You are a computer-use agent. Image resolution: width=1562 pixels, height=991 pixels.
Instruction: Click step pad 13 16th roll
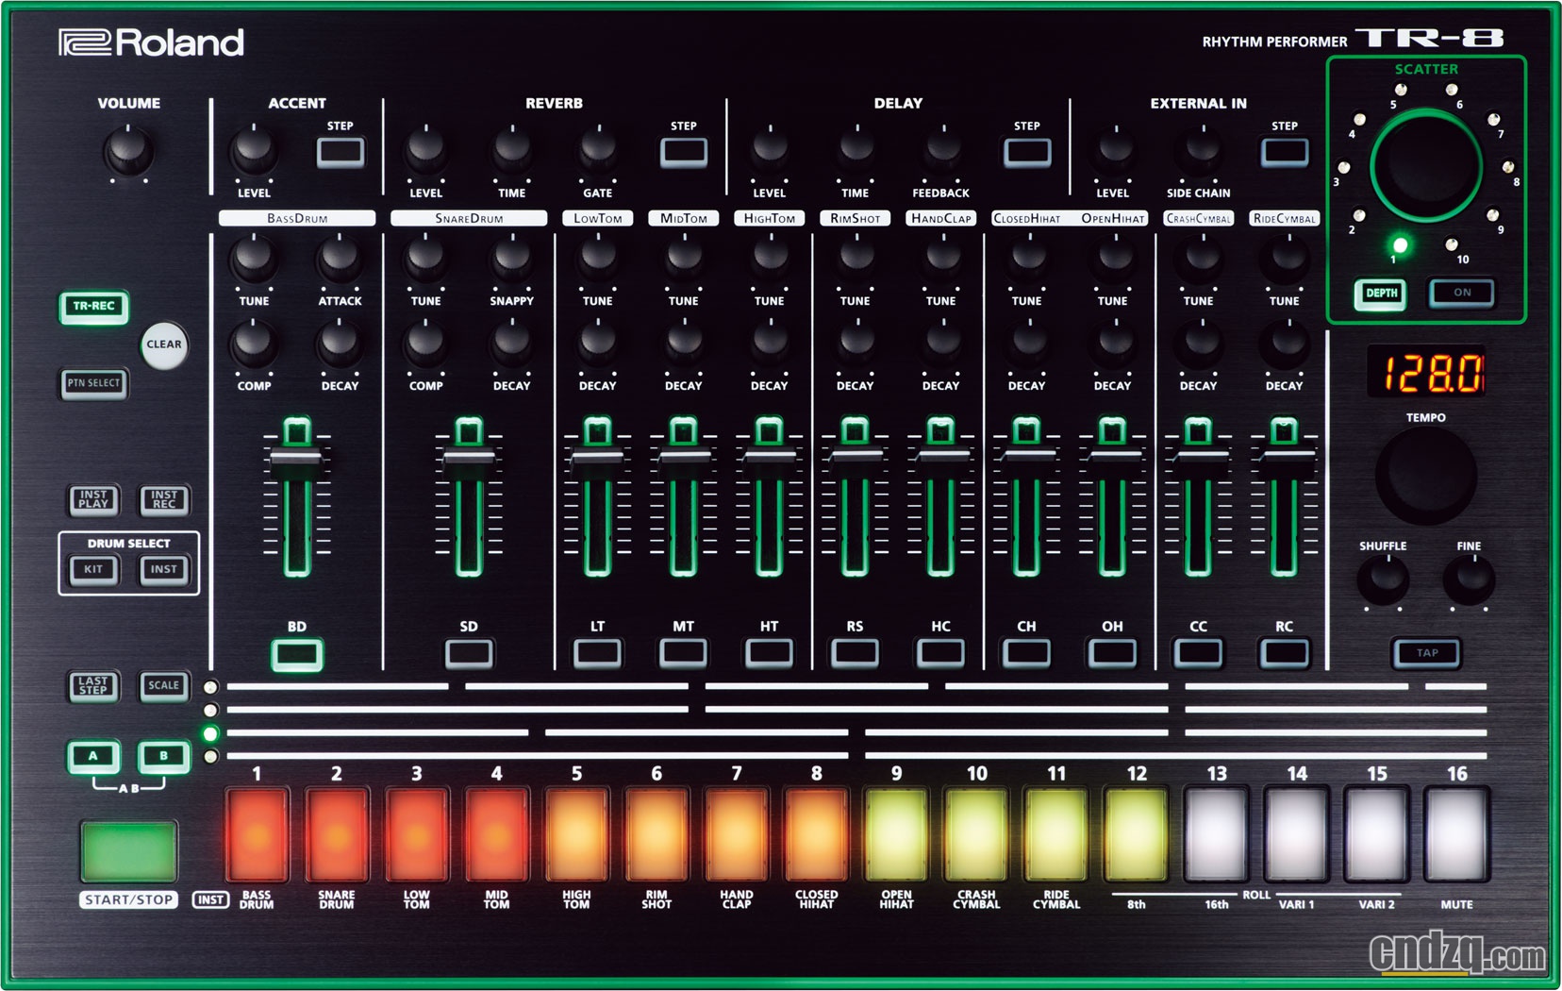tap(1217, 835)
